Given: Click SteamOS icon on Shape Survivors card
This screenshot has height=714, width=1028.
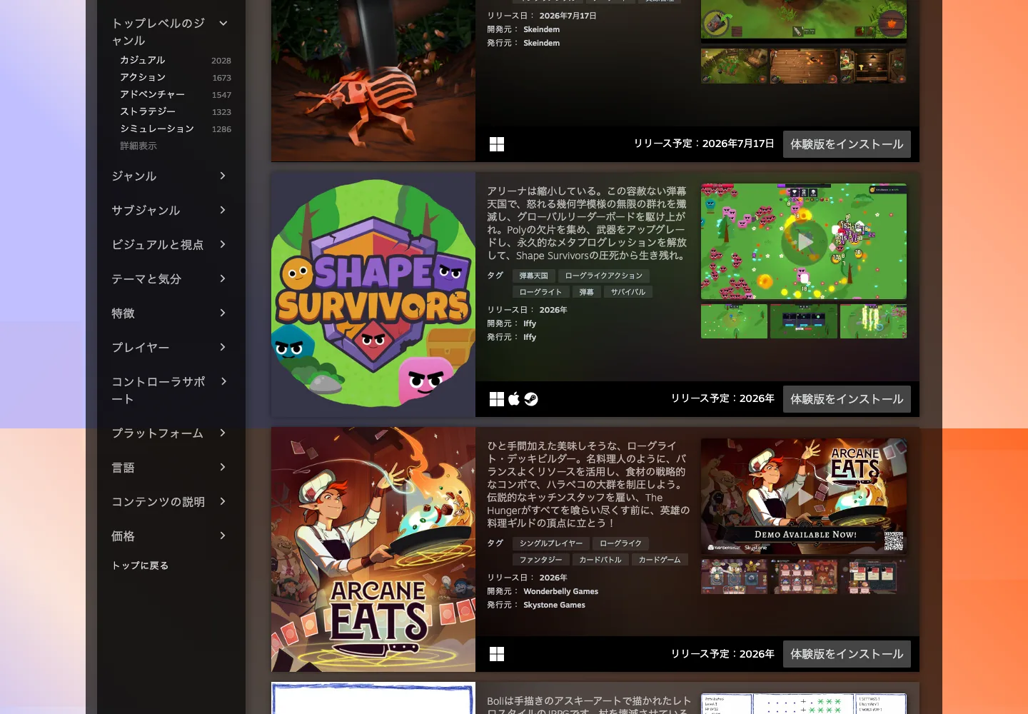Looking at the screenshot, I should click(x=531, y=399).
